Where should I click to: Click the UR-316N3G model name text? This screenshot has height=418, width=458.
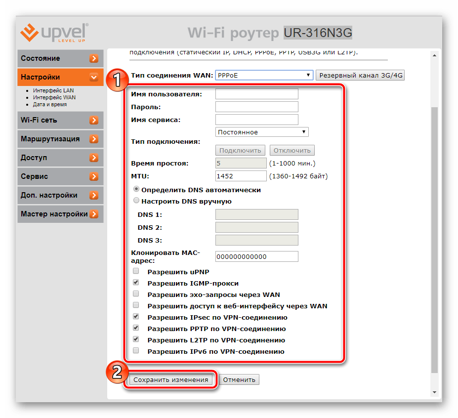(318, 33)
